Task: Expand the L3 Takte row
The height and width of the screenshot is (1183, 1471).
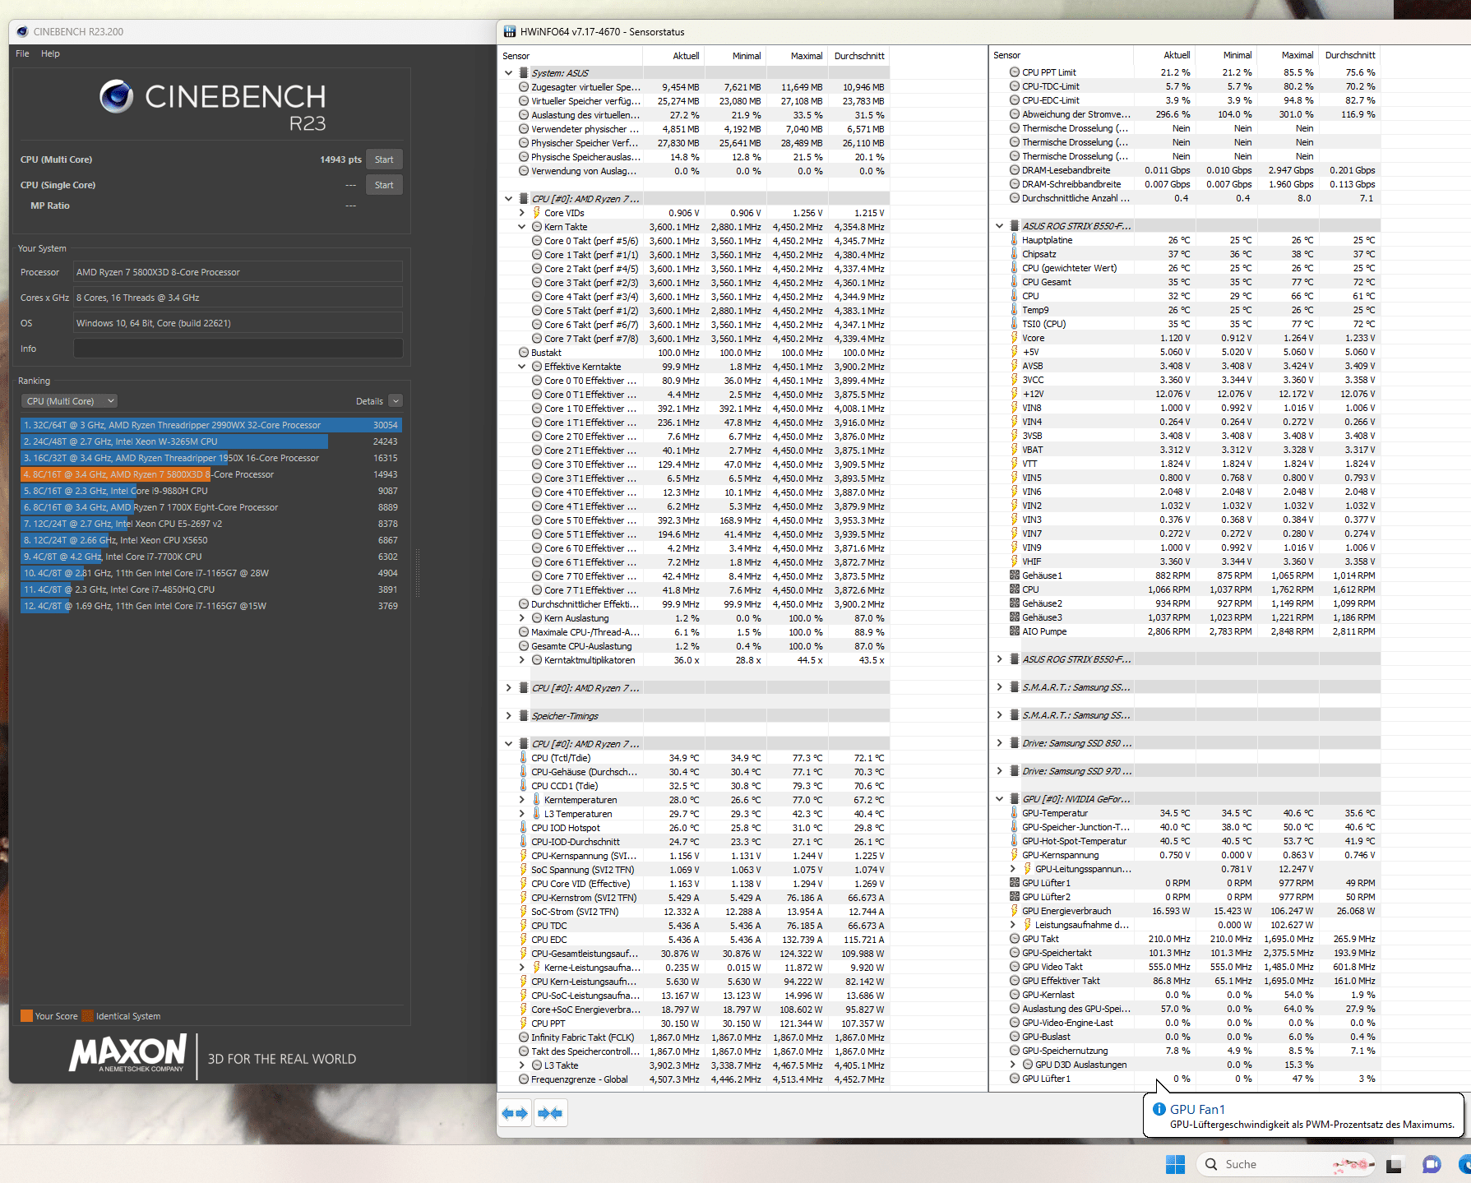Action: tap(521, 1065)
